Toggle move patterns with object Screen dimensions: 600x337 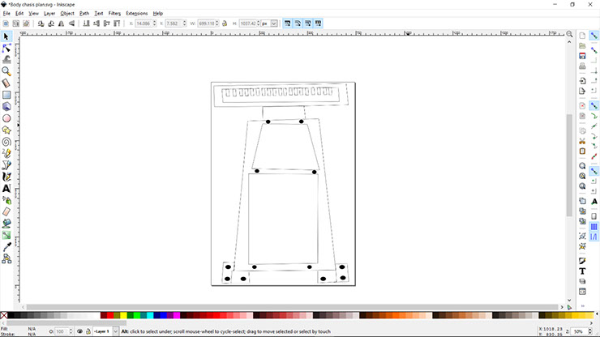coord(319,23)
